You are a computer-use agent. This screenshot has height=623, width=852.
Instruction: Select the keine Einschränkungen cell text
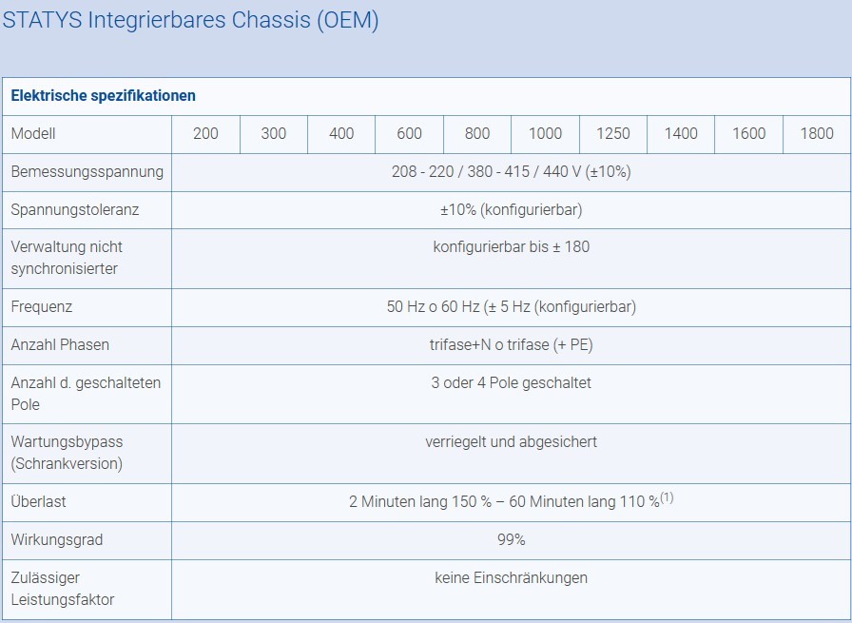(511, 578)
